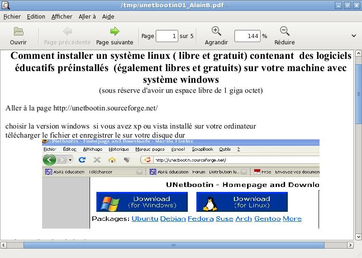Open the Aide menu

tap(108, 17)
